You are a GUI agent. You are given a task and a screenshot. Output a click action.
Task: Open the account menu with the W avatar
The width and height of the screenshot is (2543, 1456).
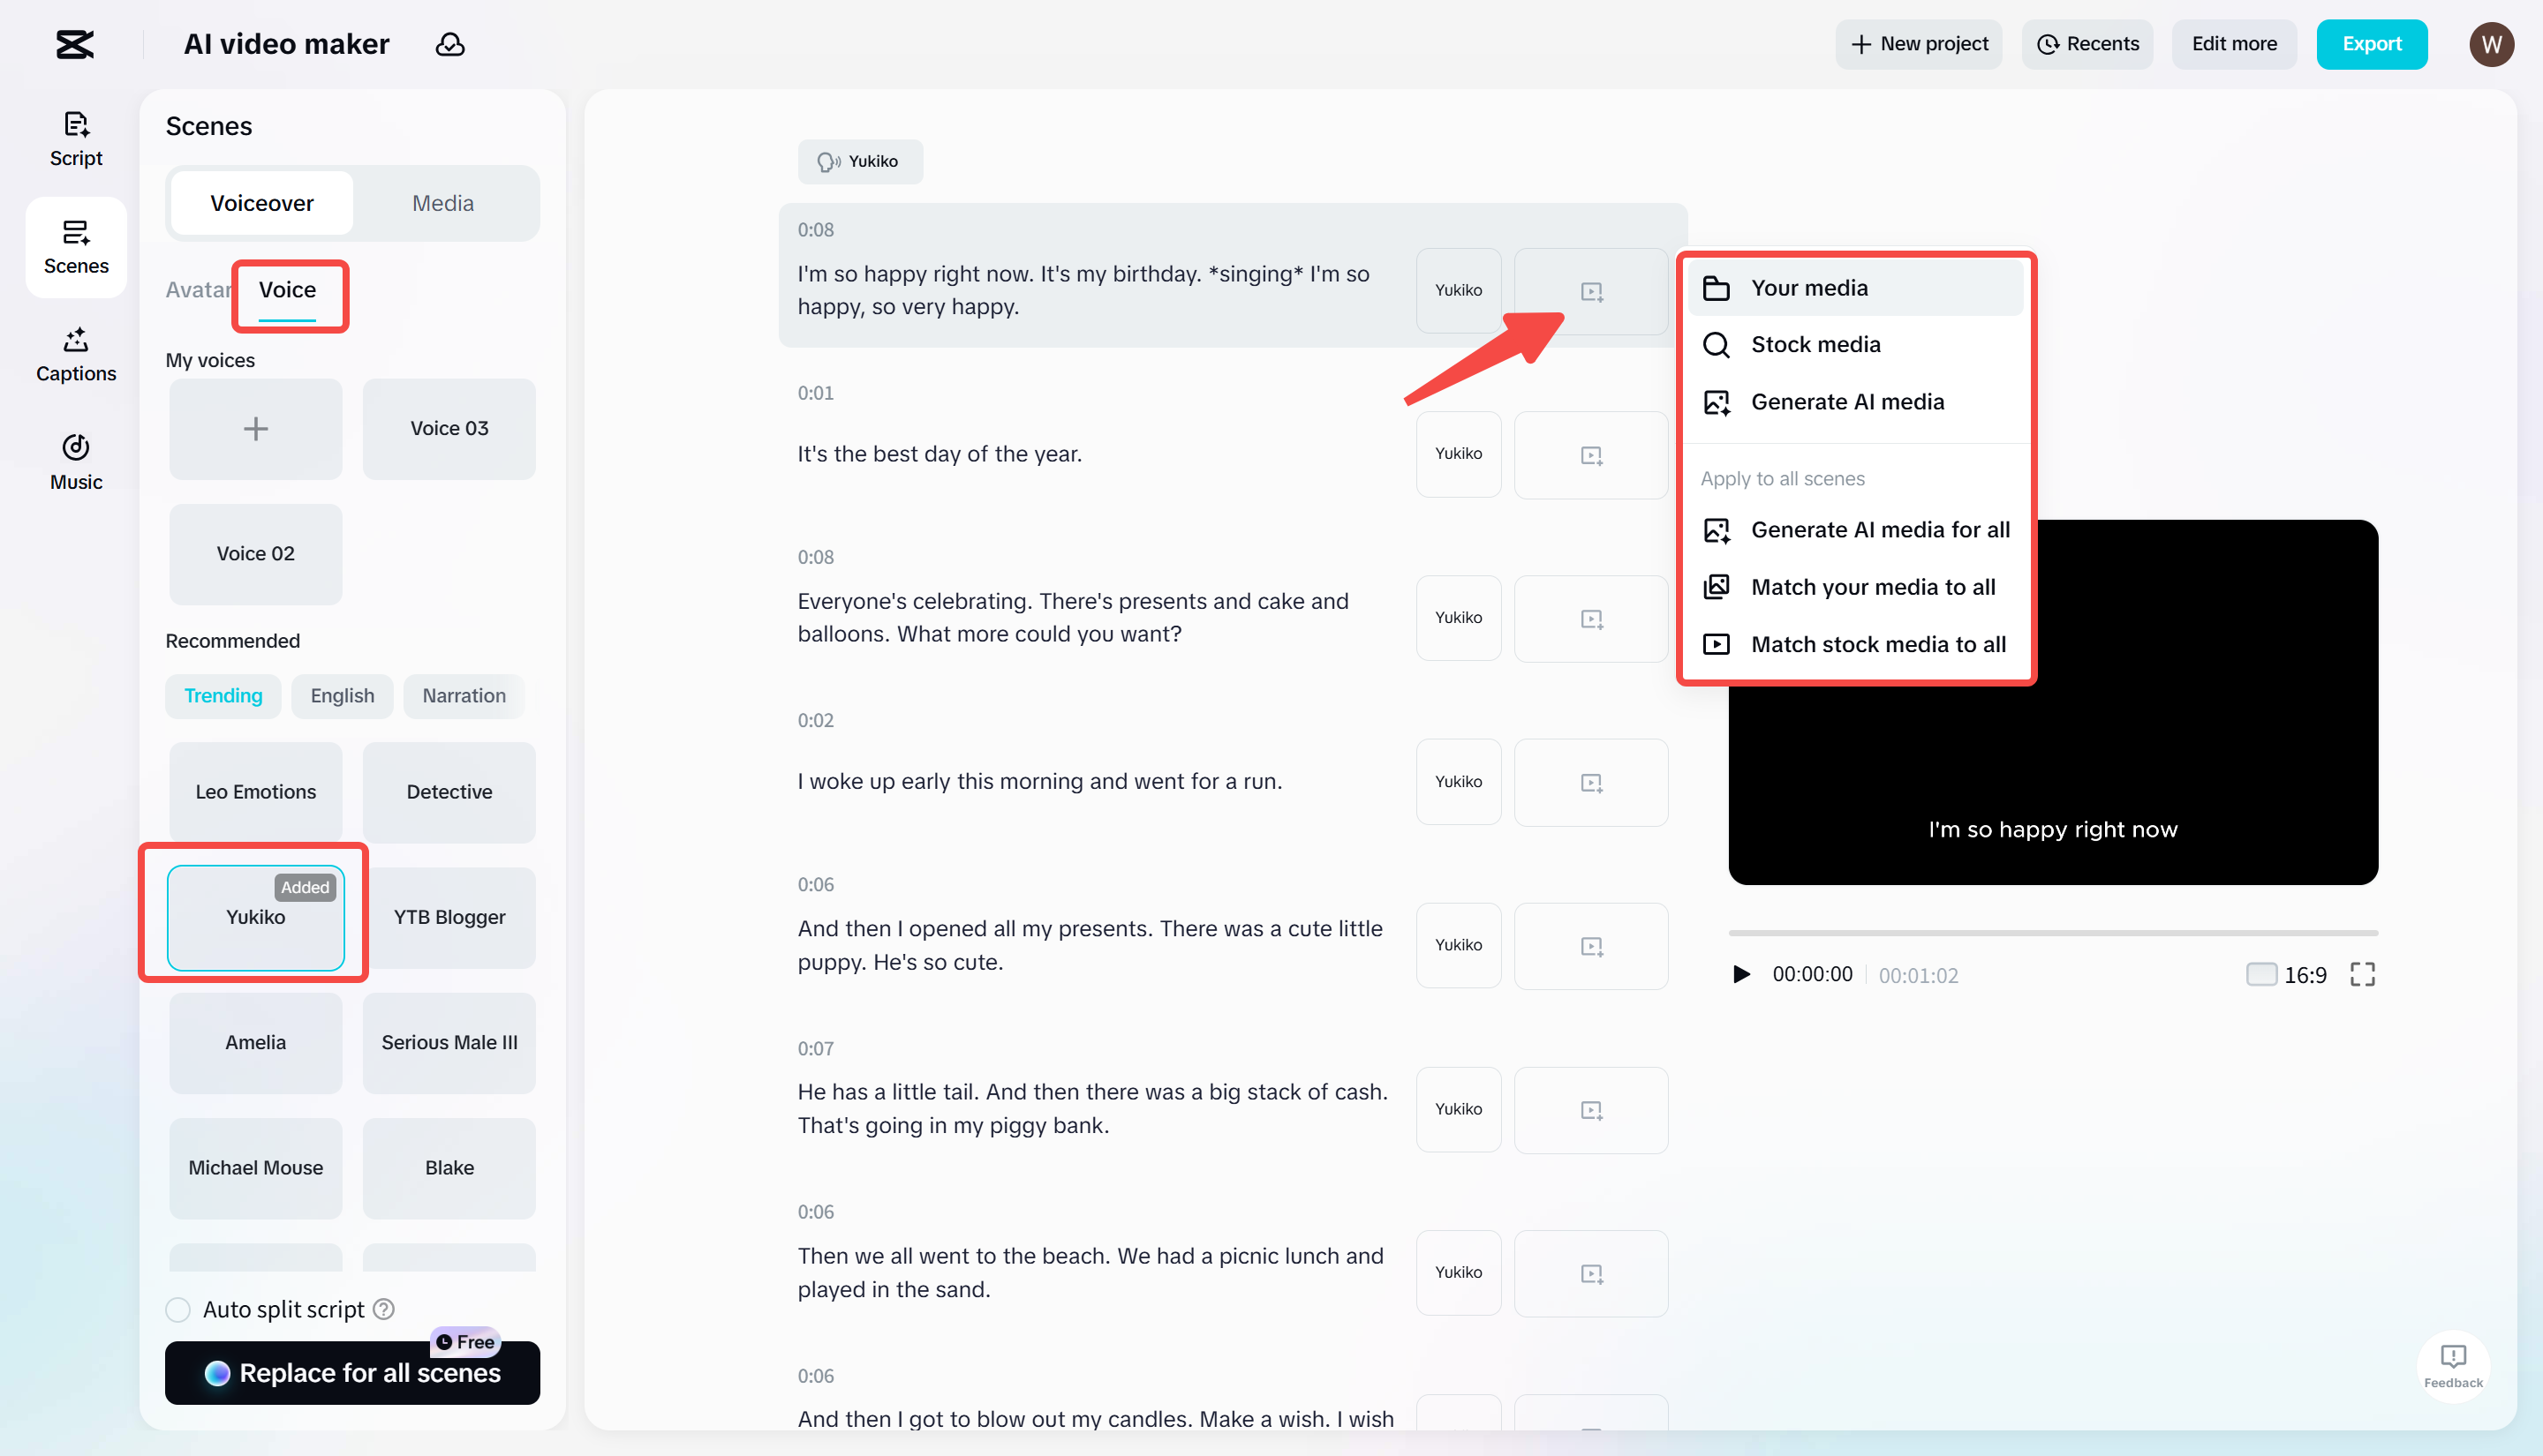coord(2492,44)
